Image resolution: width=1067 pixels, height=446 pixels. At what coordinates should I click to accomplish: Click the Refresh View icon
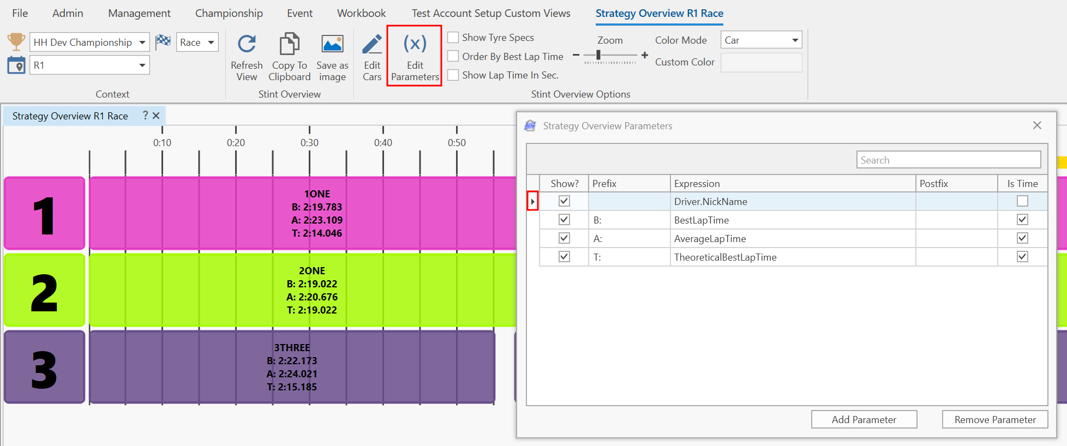(x=247, y=45)
